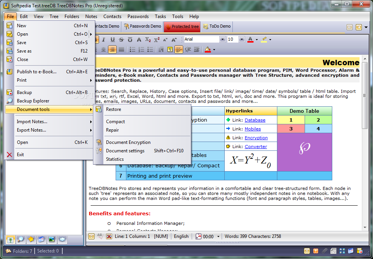Click the navigate back arrow icon

pyautogui.click(x=350, y=27)
